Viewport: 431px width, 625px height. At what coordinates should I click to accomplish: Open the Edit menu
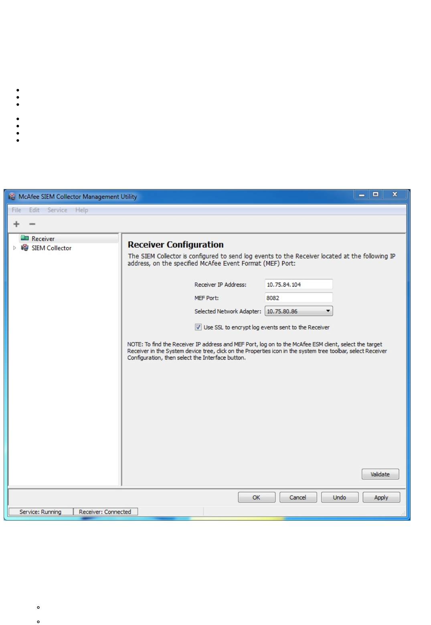click(x=34, y=210)
